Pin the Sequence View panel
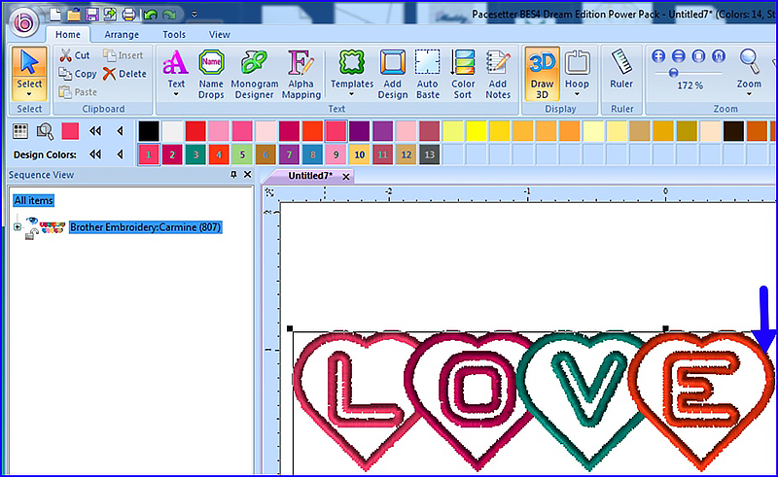This screenshot has height=477, width=778. point(233,175)
